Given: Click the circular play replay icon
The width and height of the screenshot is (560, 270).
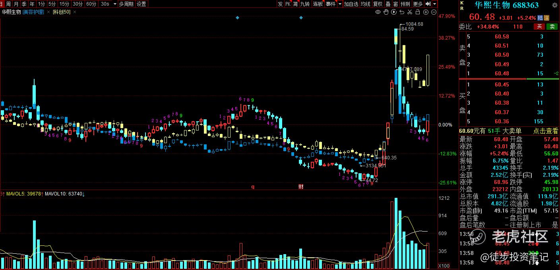Looking at the screenshot, I should point(394,12).
